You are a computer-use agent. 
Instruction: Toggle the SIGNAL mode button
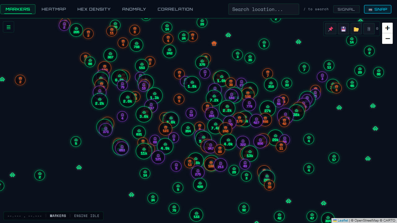pyautogui.click(x=346, y=9)
